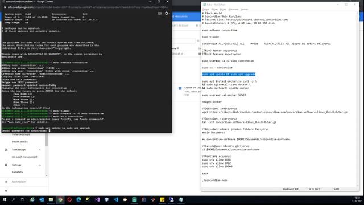Open purple Visual Studio taskbar icon
Image resolution: width=364 pixels, height=205 pixels.
click(97, 200)
